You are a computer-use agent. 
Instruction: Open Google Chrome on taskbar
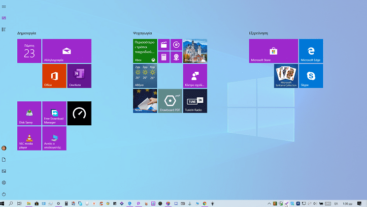tap(204, 204)
